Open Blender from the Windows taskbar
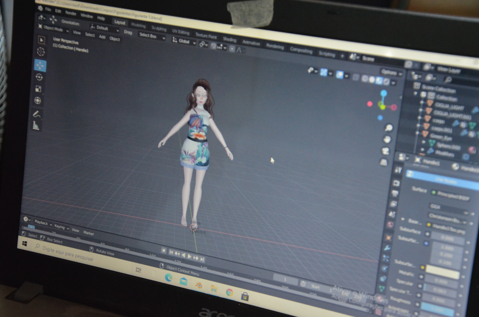Screen dimensions: 479x317 pos(199,285)
